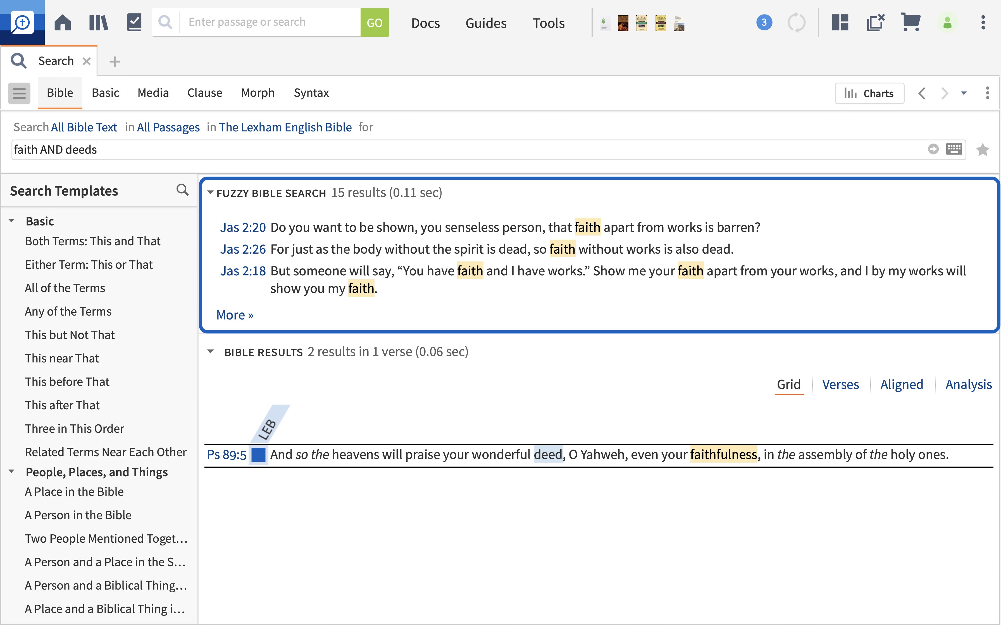Viewport: 1001px width, 625px height.
Task: Run the search with the arrow icon
Action: point(933,149)
